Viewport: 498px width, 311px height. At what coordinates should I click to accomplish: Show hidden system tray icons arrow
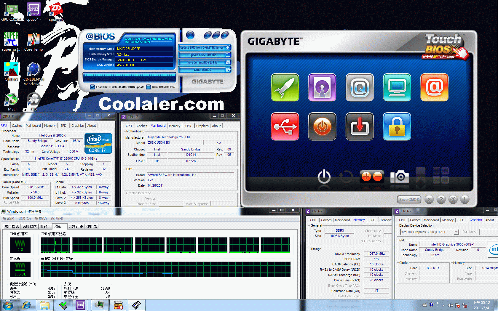point(443,305)
